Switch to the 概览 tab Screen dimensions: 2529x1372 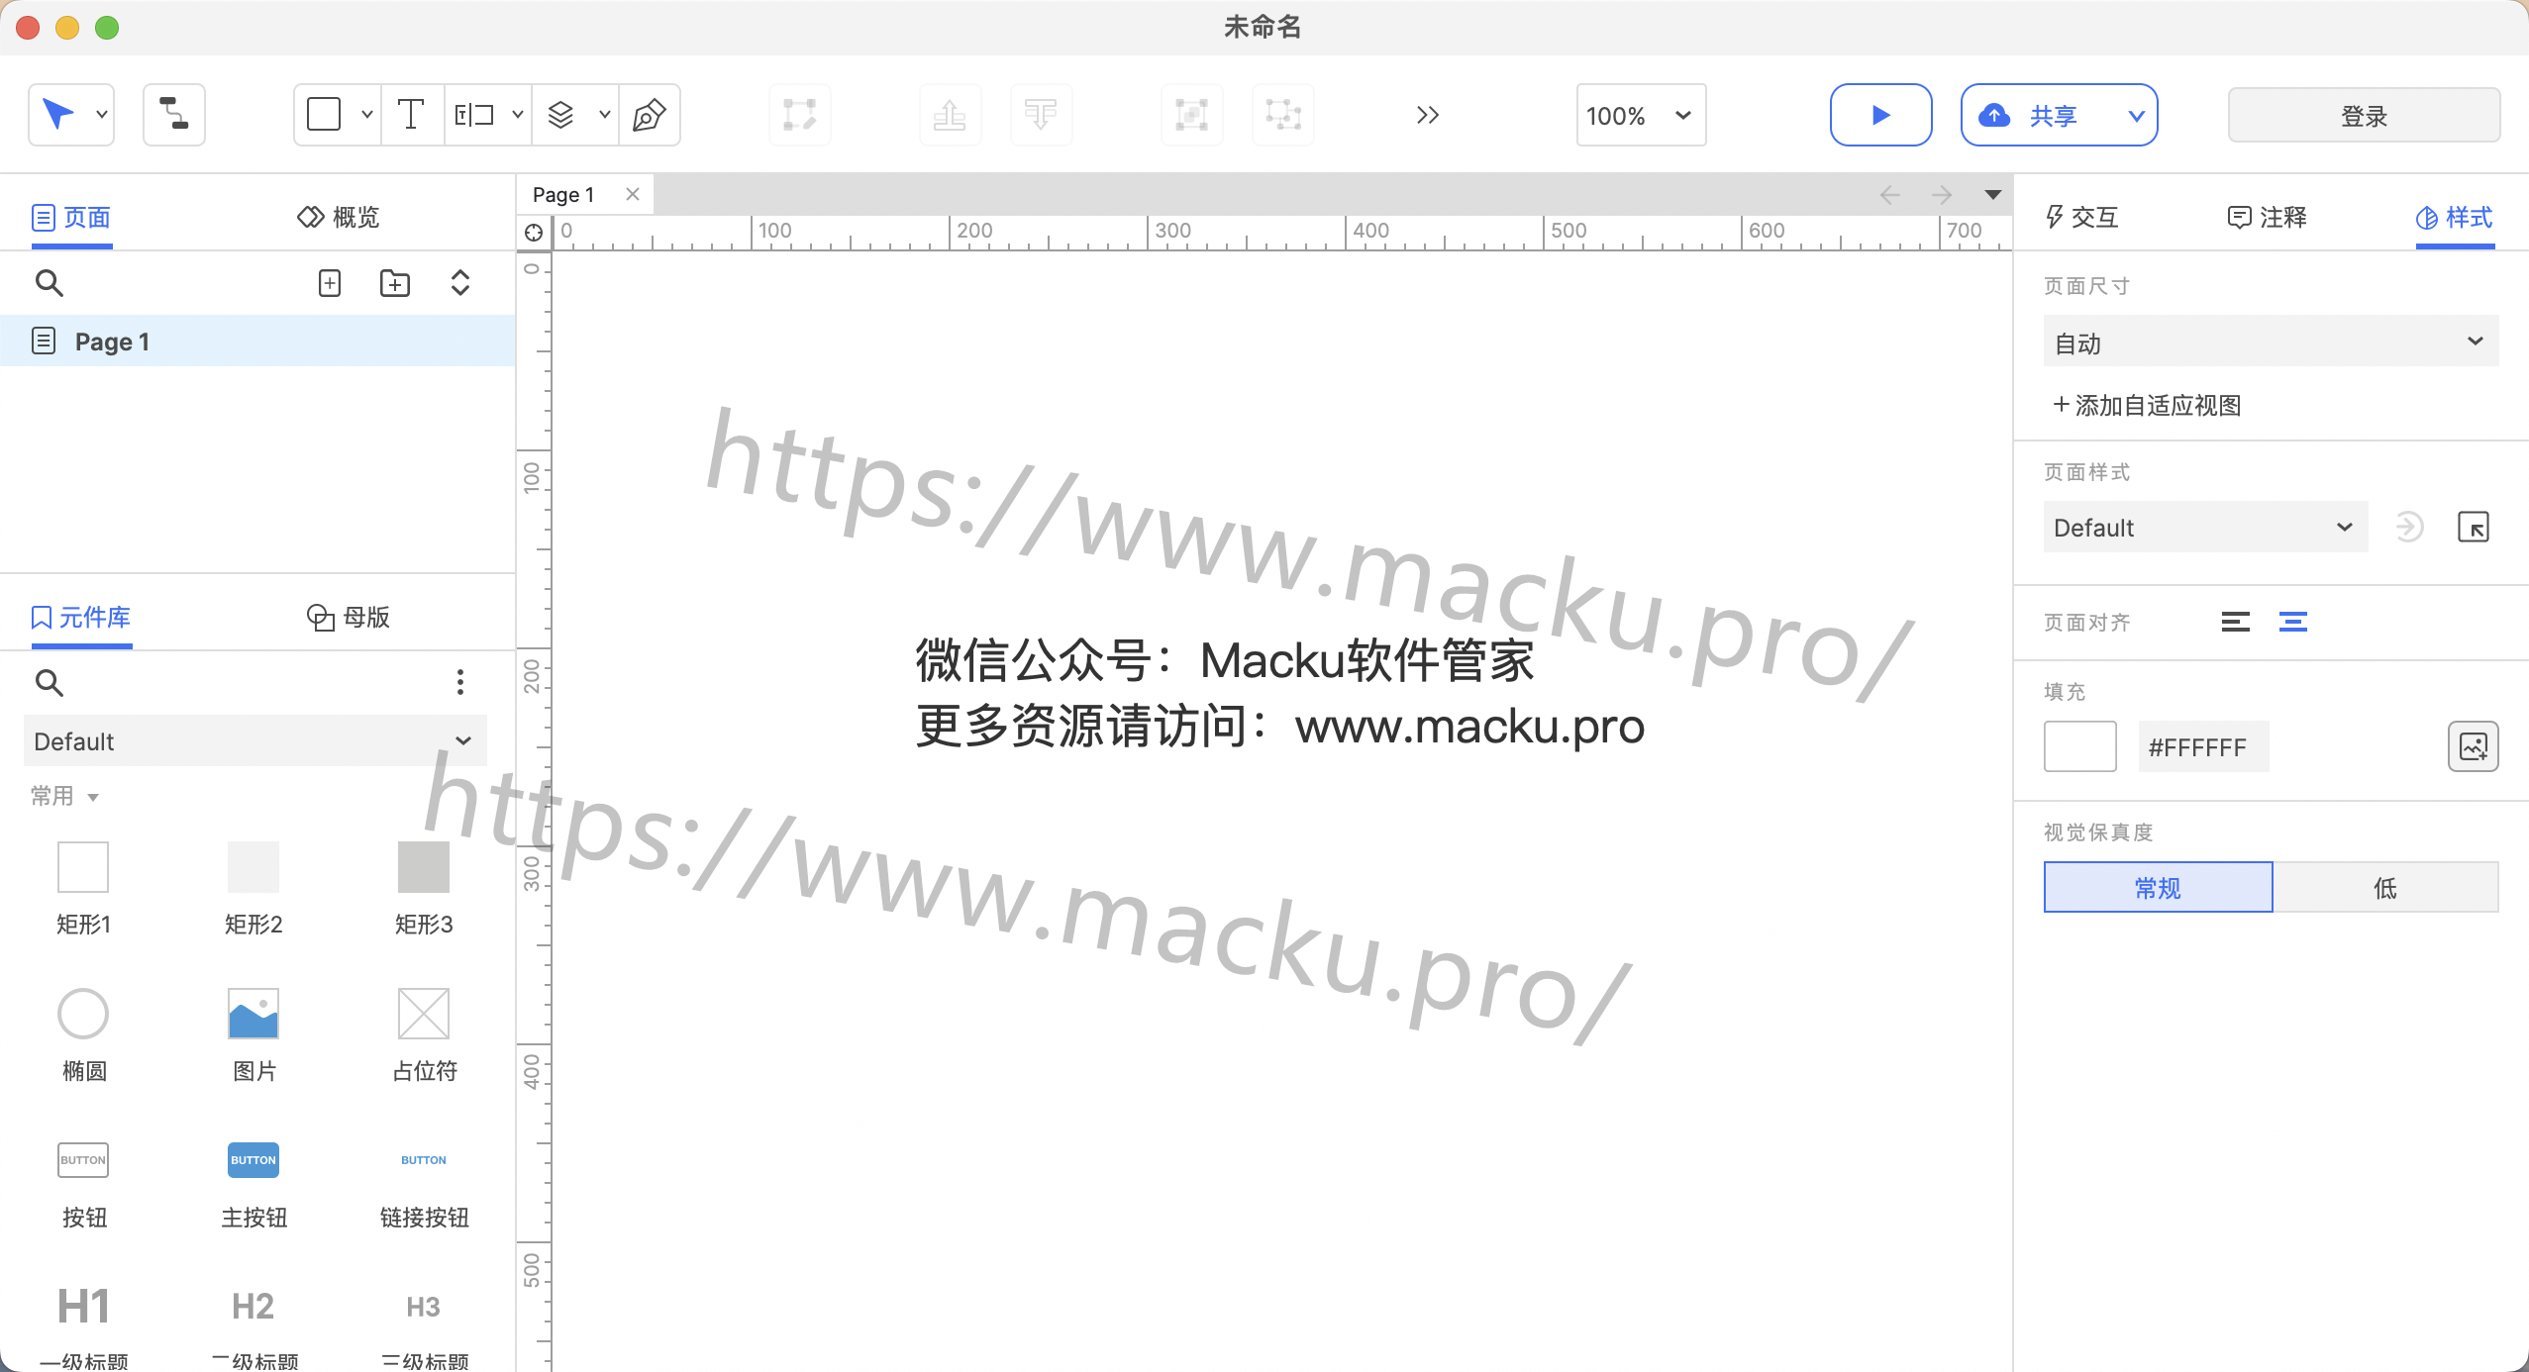point(339,217)
